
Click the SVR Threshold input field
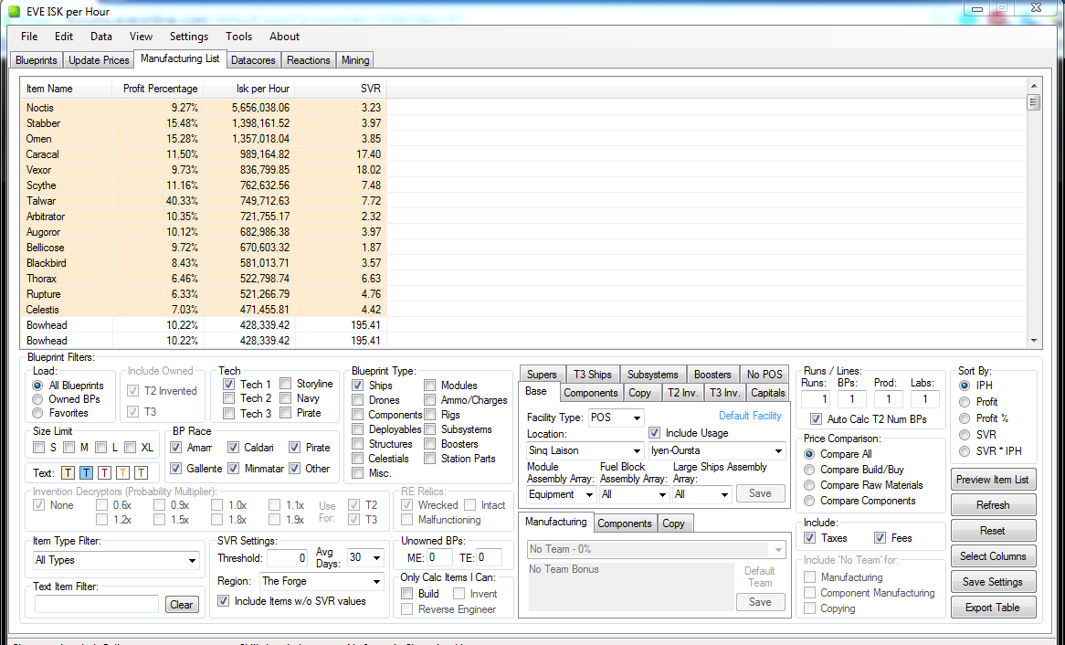(x=288, y=558)
